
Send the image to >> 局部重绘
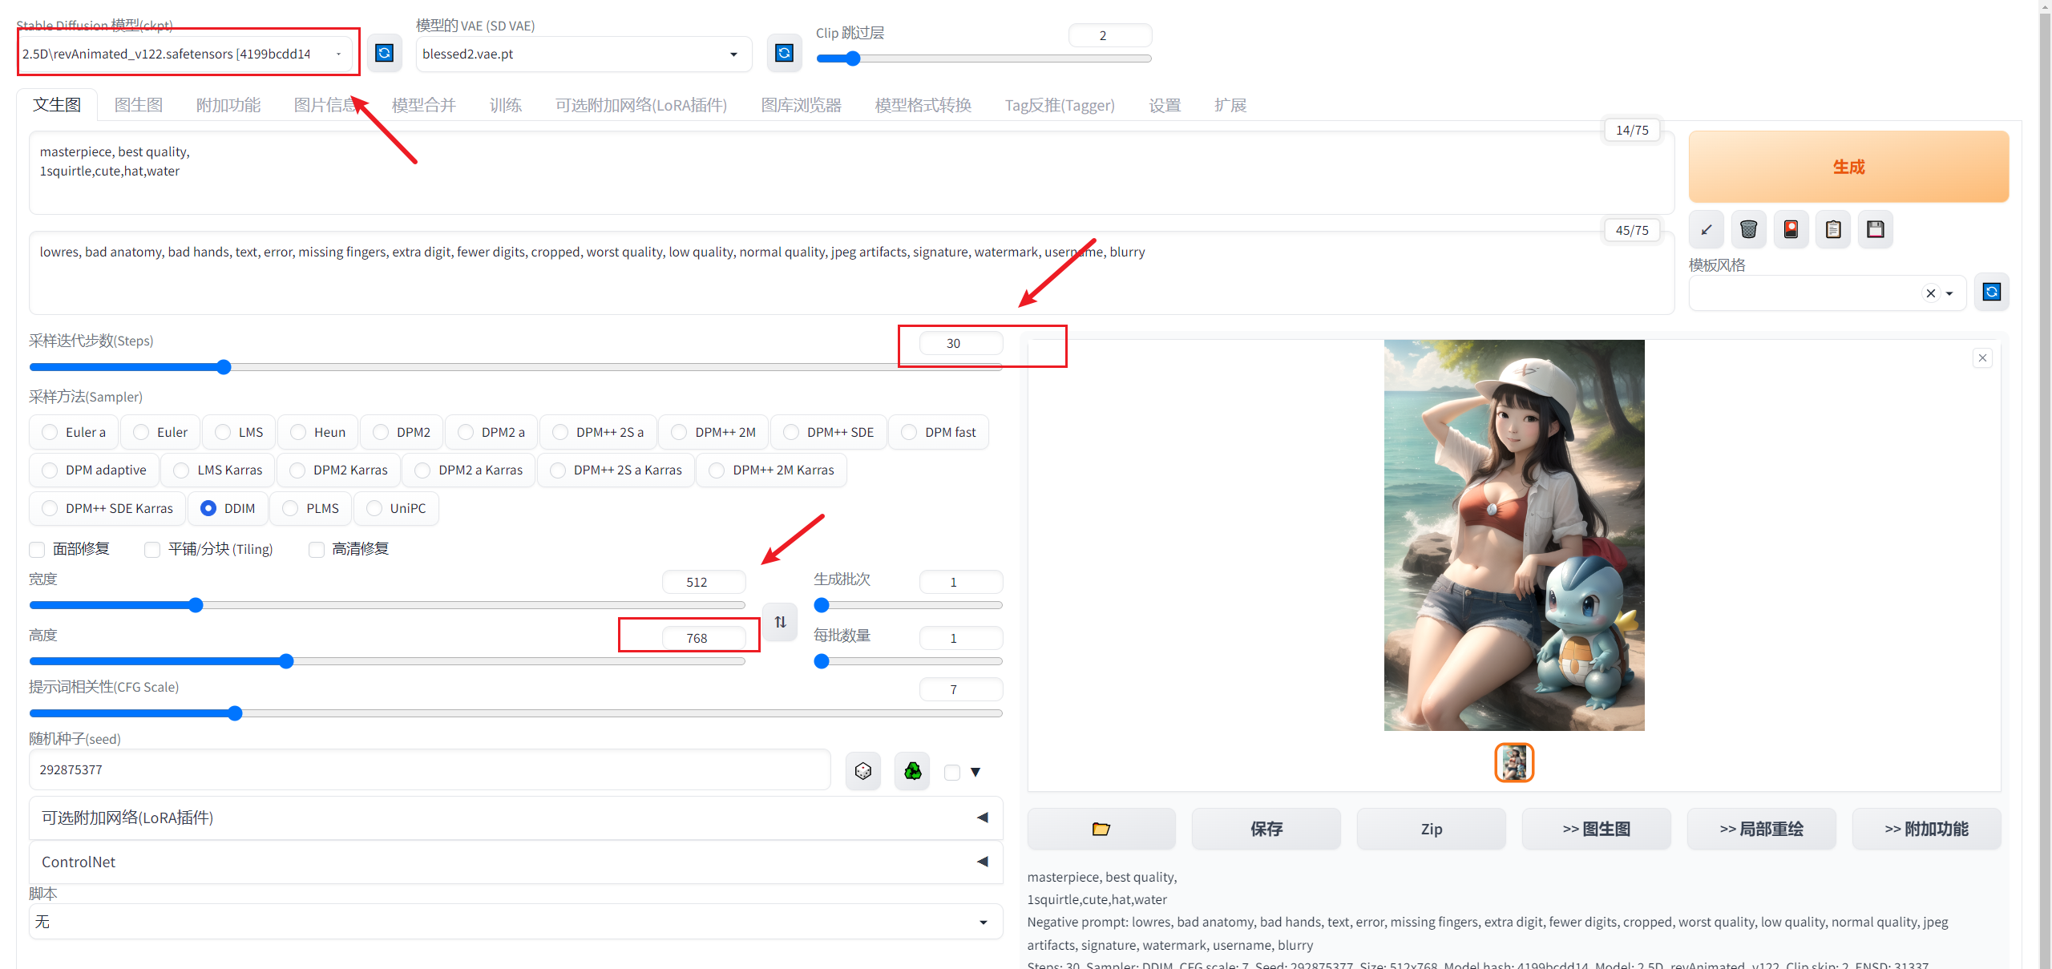click(1762, 829)
